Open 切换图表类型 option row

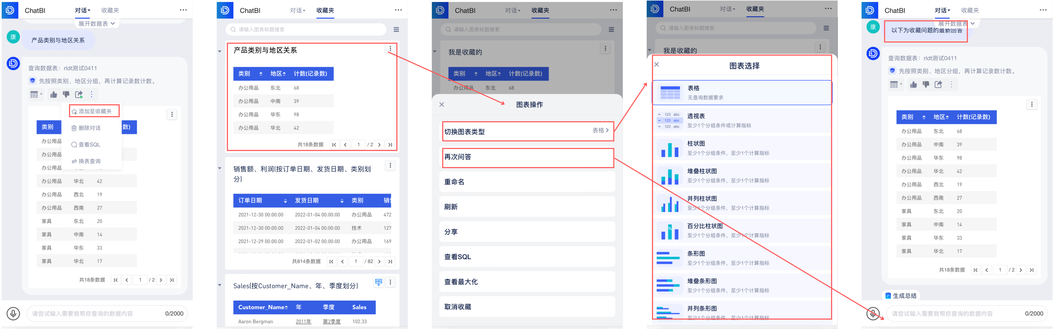point(528,132)
